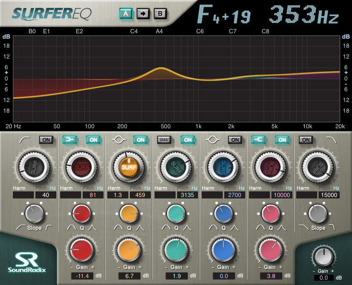Click the F4+19 detected pitch display
This screenshot has height=285, width=352.
click(224, 14)
